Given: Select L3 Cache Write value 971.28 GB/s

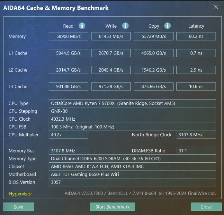Looking at the screenshot, I should pos(111,86).
